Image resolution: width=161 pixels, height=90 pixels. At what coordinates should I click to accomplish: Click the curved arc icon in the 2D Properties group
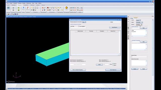point(60,8)
